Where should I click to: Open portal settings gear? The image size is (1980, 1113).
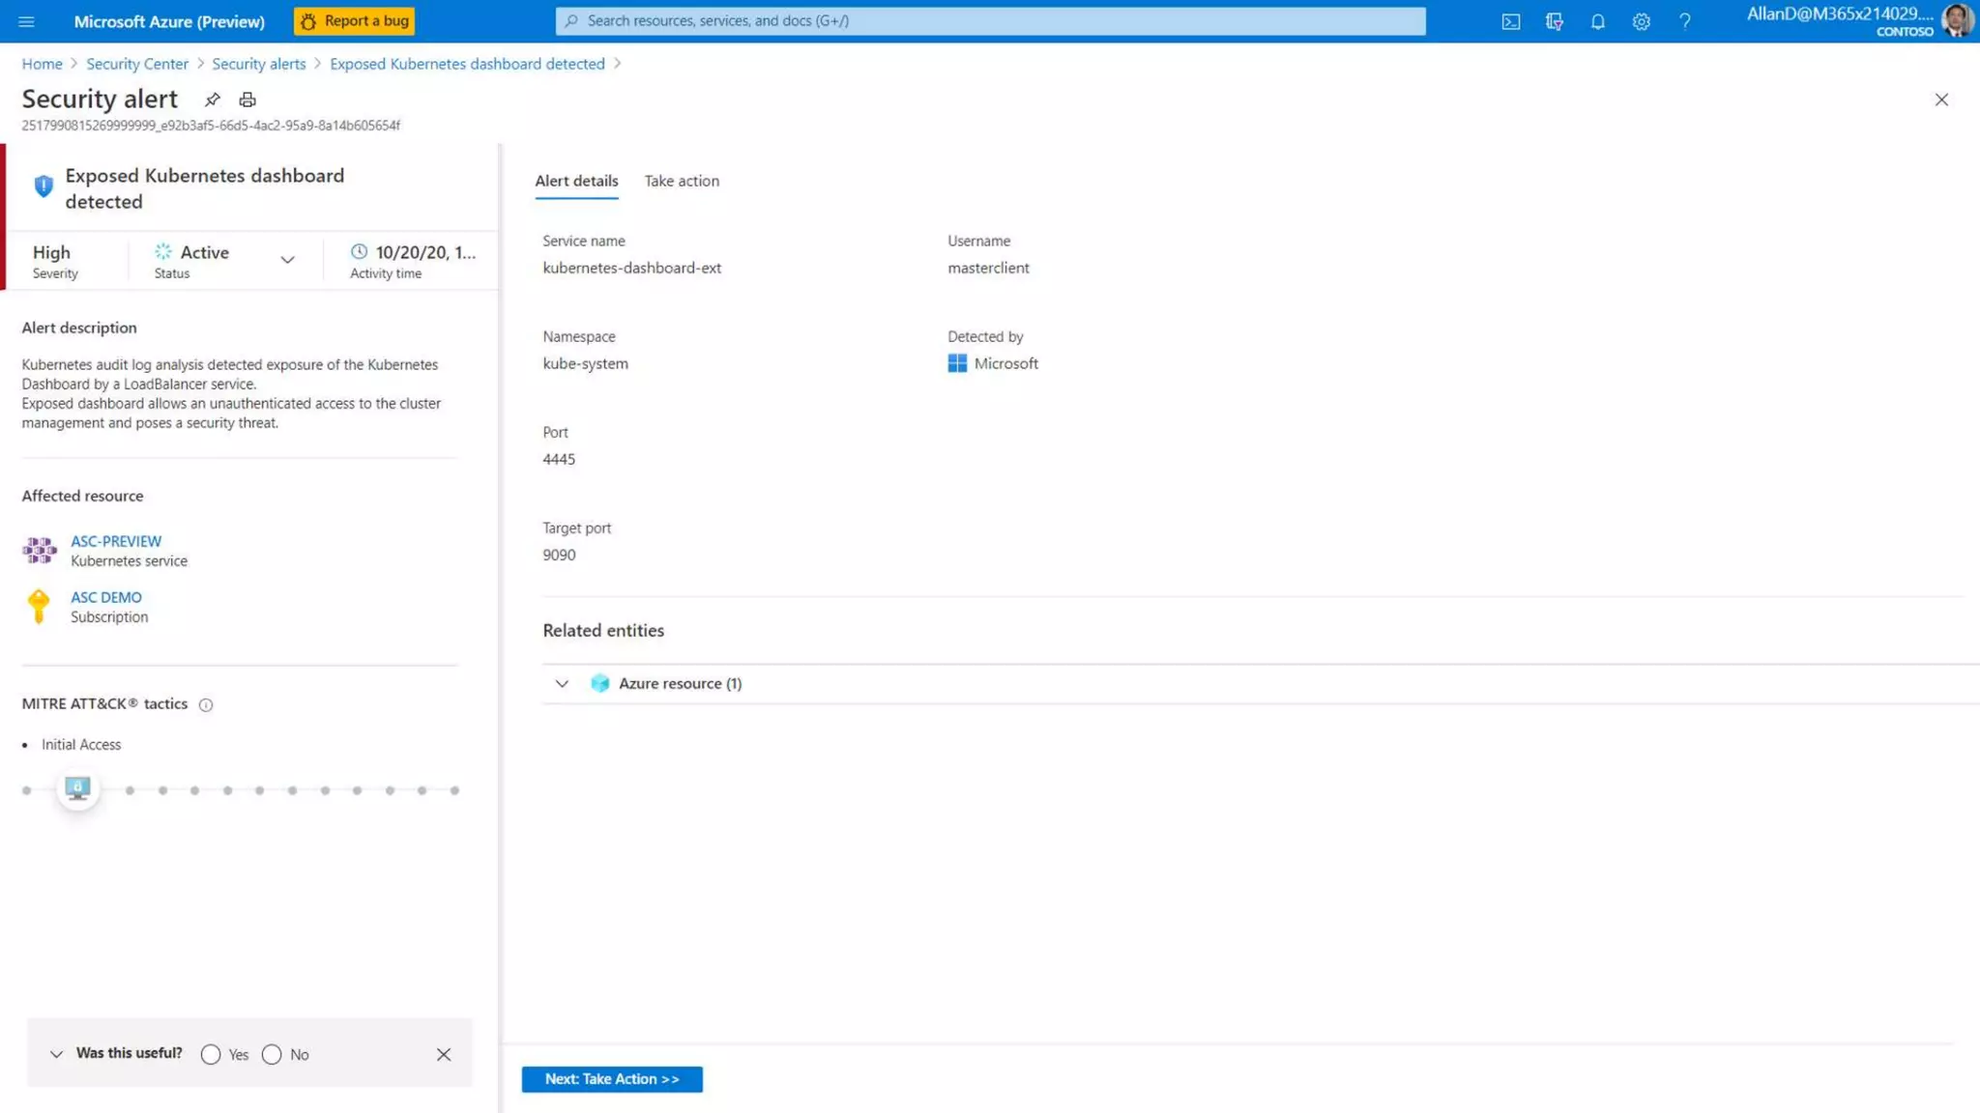tap(1641, 21)
